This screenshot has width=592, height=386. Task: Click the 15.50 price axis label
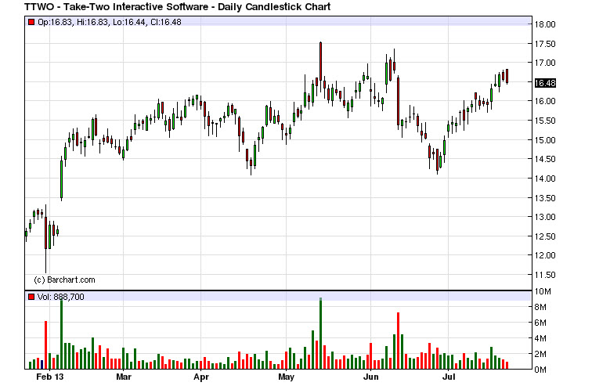(x=545, y=121)
